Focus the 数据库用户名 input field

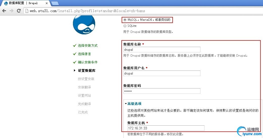(162, 73)
